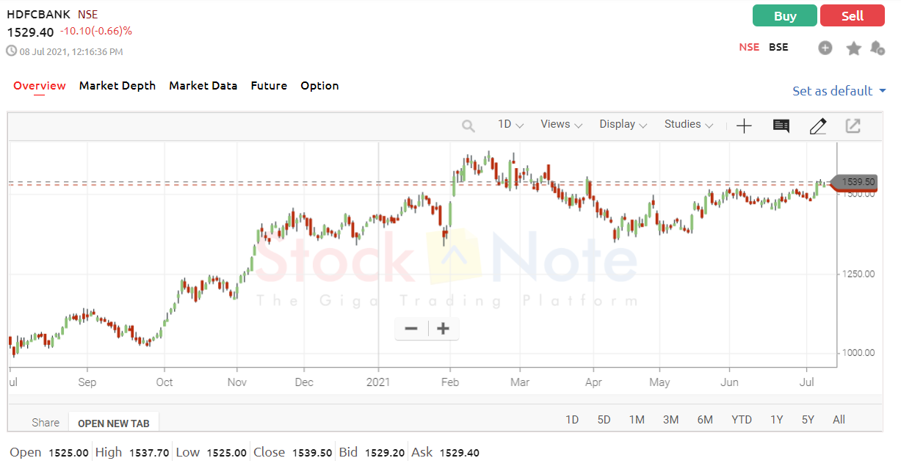Expand the Studies dropdown
Image resolution: width=901 pixels, height=469 pixels.
pyautogui.click(x=689, y=125)
